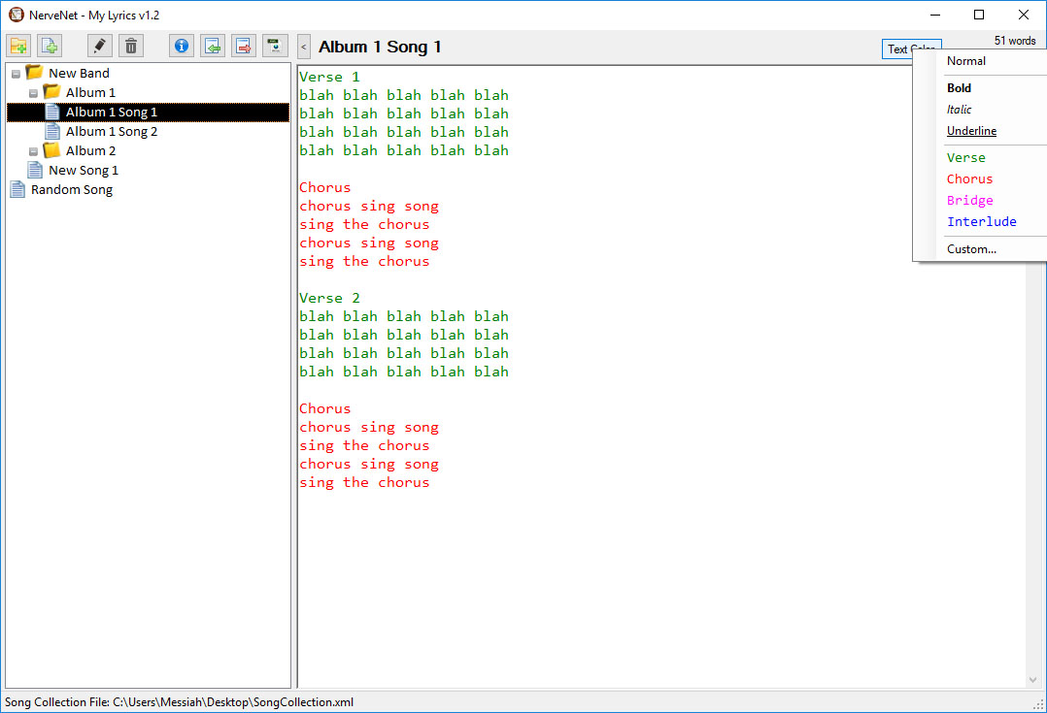Open the blue info icon
Viewport: 1047px width, 713px height.
[182, 46]
